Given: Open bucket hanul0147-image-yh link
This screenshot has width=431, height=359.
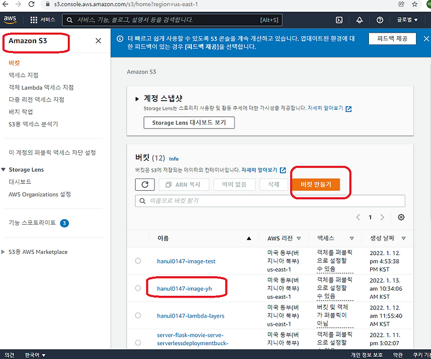Looking at the screenshot, I should coord(184,288).
